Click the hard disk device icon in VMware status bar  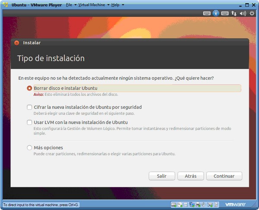point(174,205)
